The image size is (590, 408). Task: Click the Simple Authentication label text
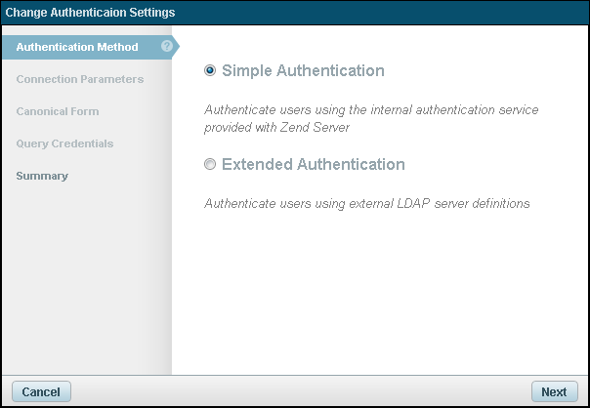tap(303, 71)
